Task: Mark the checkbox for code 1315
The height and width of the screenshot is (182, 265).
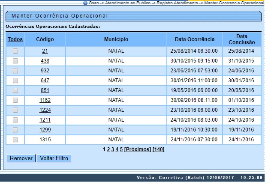Action: point(15,140)
